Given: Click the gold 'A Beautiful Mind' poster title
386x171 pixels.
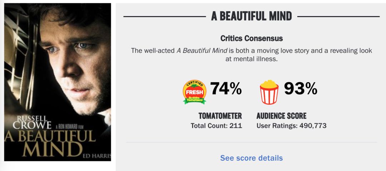Looking at the screenshot, I should (x=50, y=142).
